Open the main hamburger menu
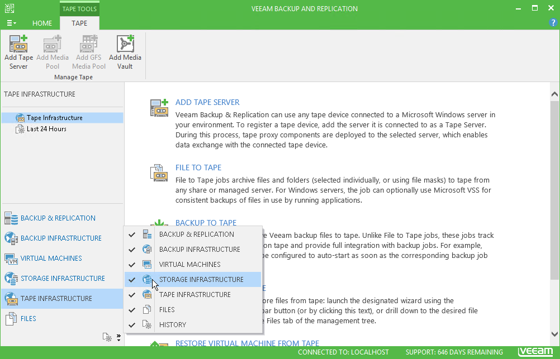This screenshot has width=560, height=359. [11, 23]
